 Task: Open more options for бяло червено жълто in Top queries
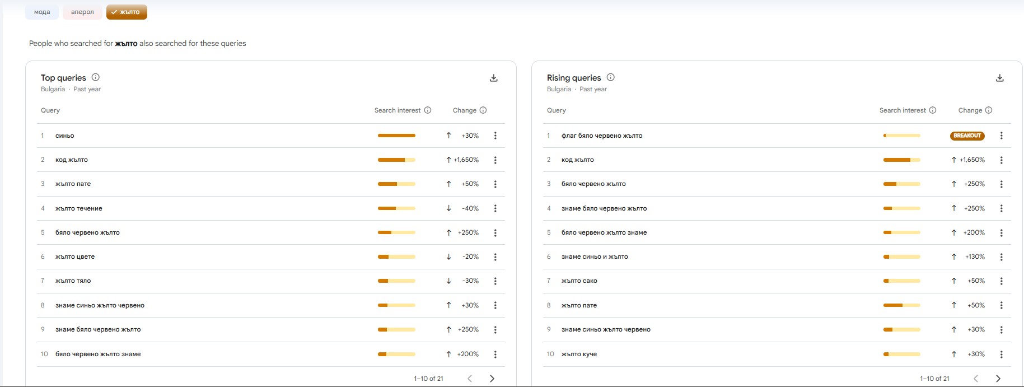pyautogui.click(x=495, y=233)
